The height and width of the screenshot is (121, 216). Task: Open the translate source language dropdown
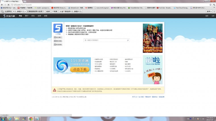pos(19,12)
